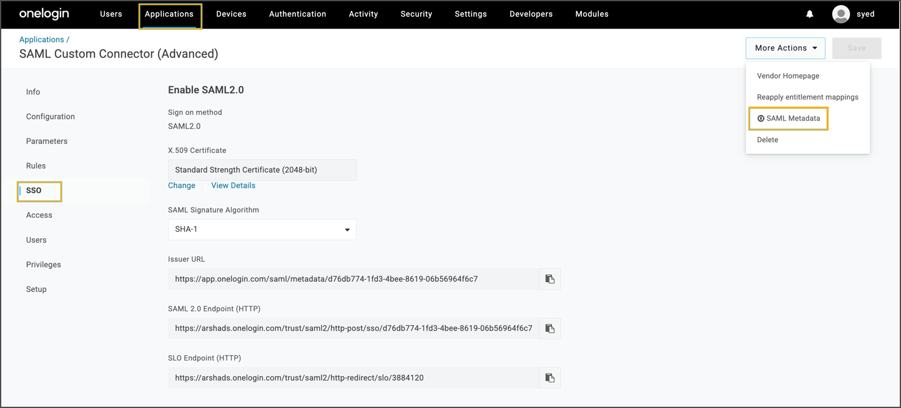
Task: Click the Applications breadcrumb link
Action: pos(41,39)
